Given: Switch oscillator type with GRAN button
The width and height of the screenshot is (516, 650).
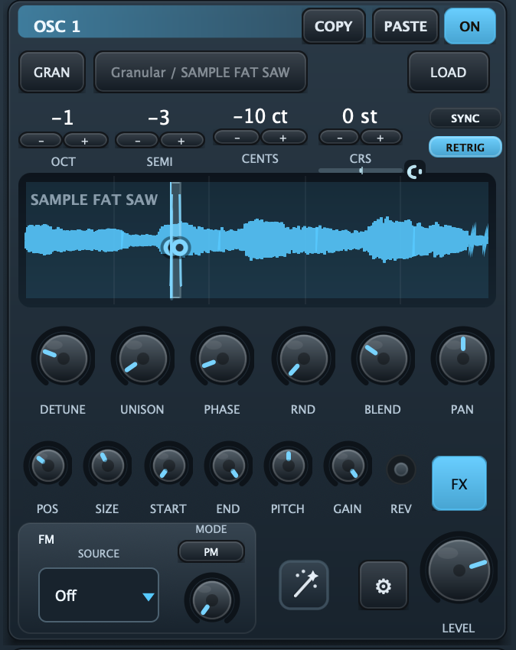Looking at the screenshot, I should [x=52, y=72].
